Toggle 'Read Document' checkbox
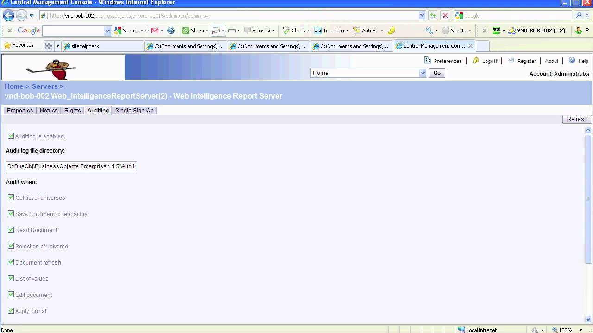Image resolution: width=593 pixels, height=333 pixels. (x=11, y=230)
